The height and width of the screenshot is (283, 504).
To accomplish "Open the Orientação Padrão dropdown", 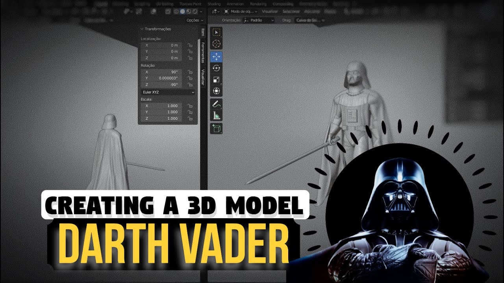I will point(259,20).
